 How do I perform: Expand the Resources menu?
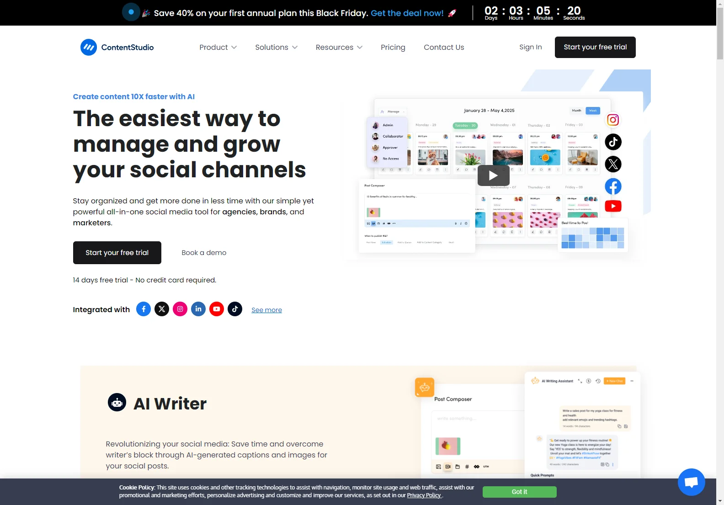[x=339, y=47]
